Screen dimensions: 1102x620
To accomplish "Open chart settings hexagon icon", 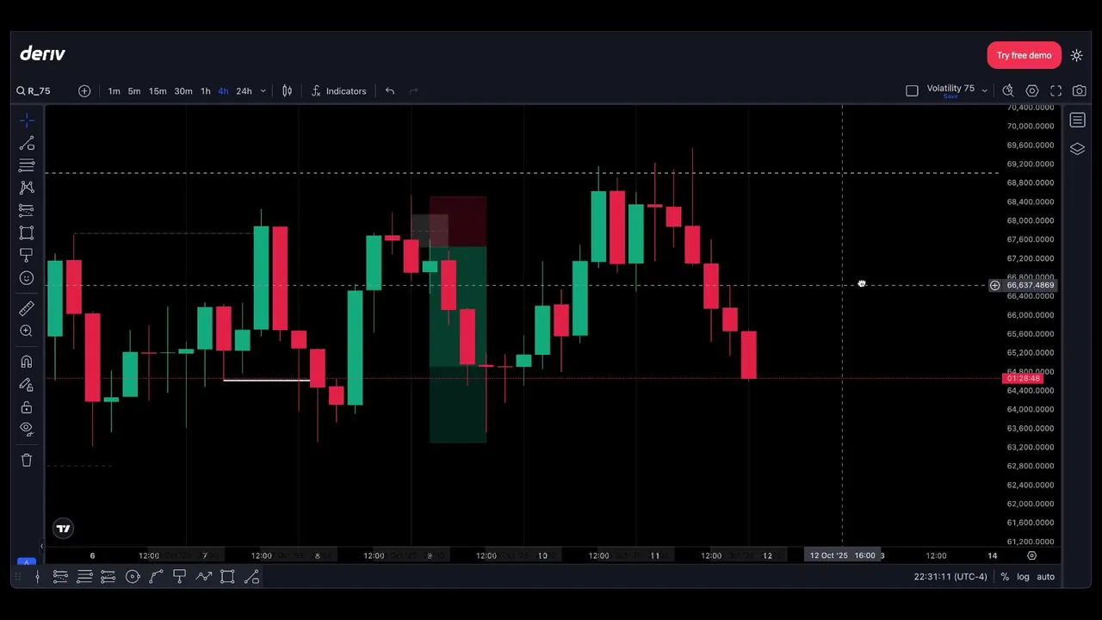I will [1032, 91].
